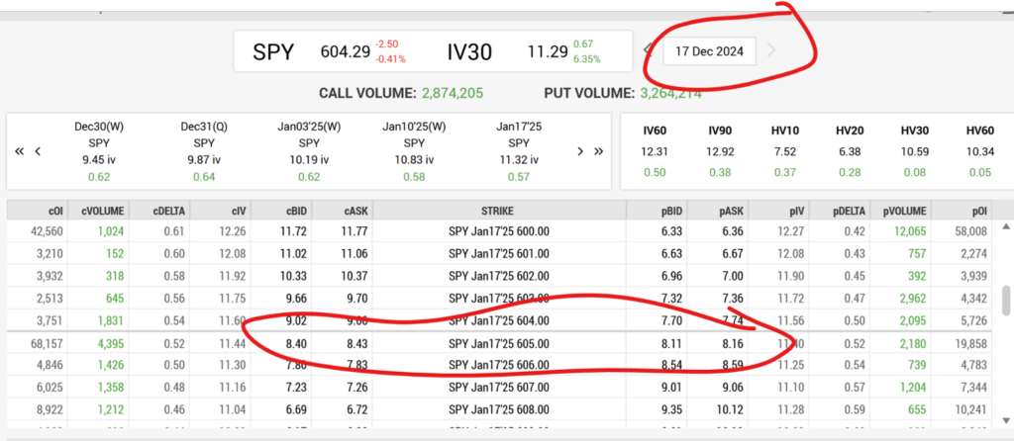Click call bid 11.72 on 600 strike
This screenshot has height=441, width=1014.
click(x=292, y=231)
